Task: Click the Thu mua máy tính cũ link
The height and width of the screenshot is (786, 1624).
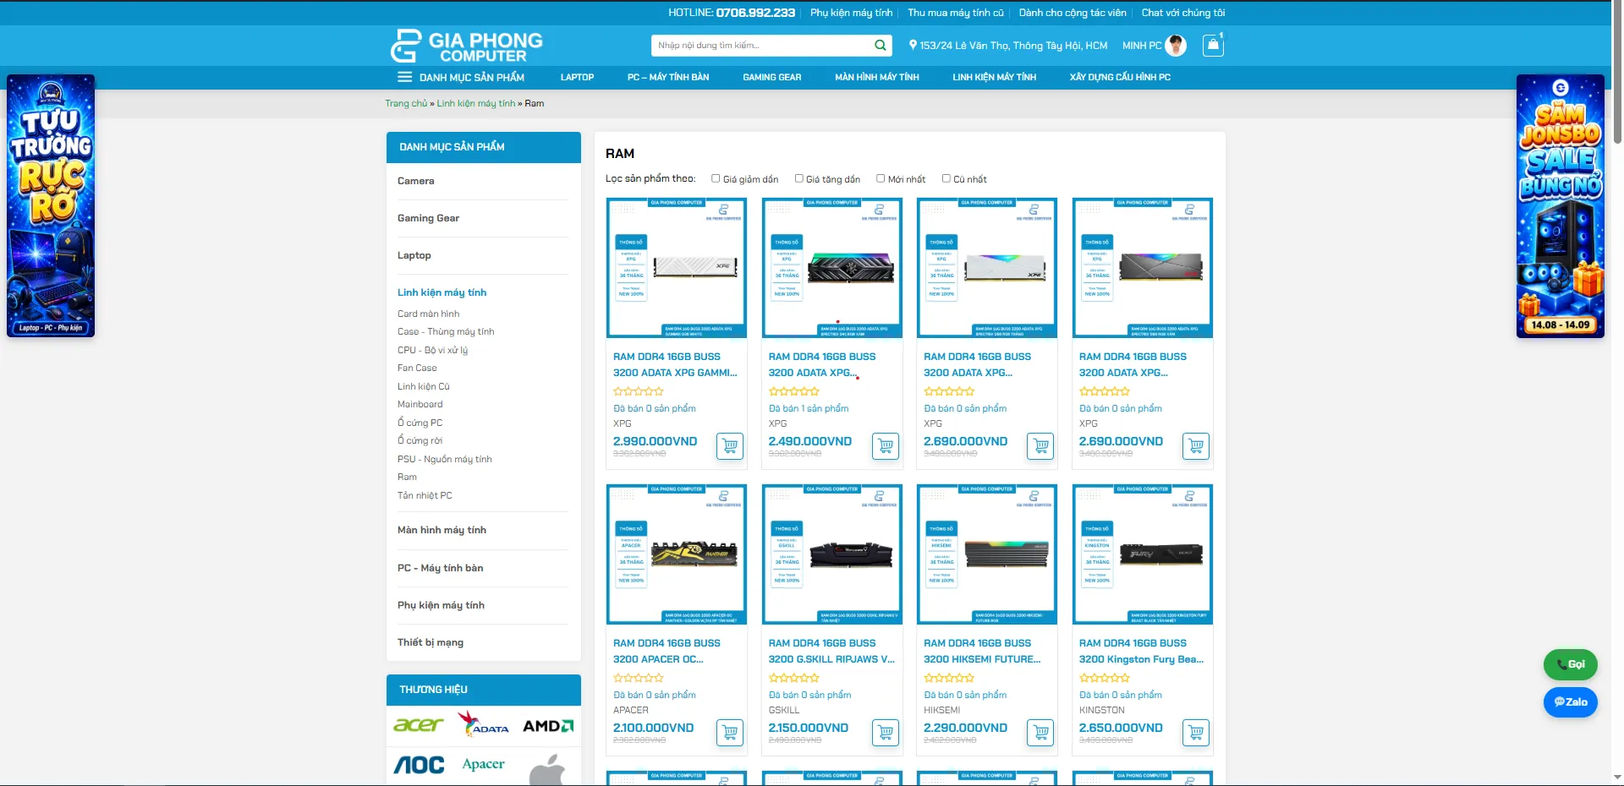Action: click(x=956, y=13)
